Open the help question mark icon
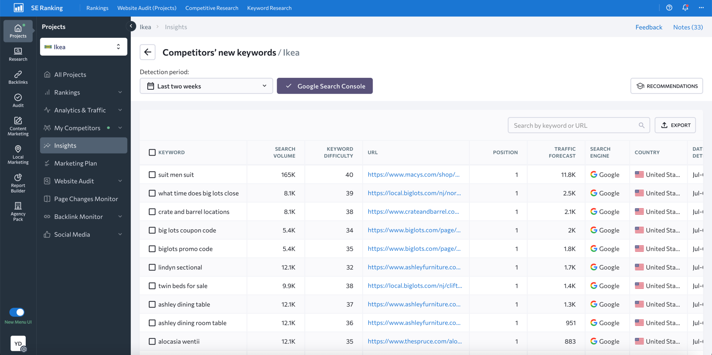712x355 pixels. point(669,8)
